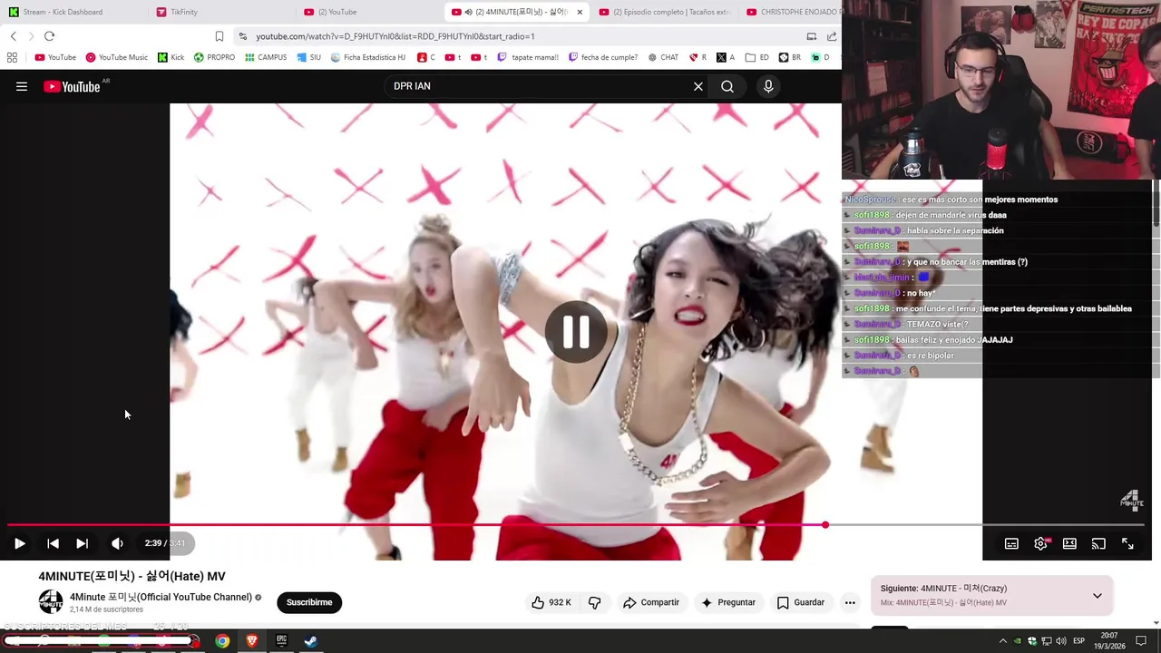
Task: Open the address bar picture-in-picture icon
Action: click(x=811, y=36)
